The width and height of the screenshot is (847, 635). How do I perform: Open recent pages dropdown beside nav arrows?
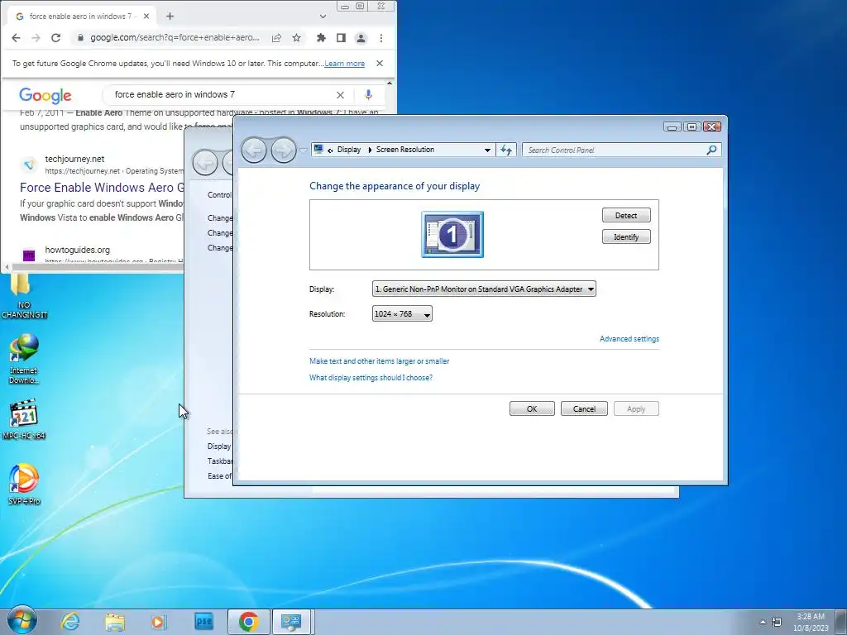coord(303,150)
